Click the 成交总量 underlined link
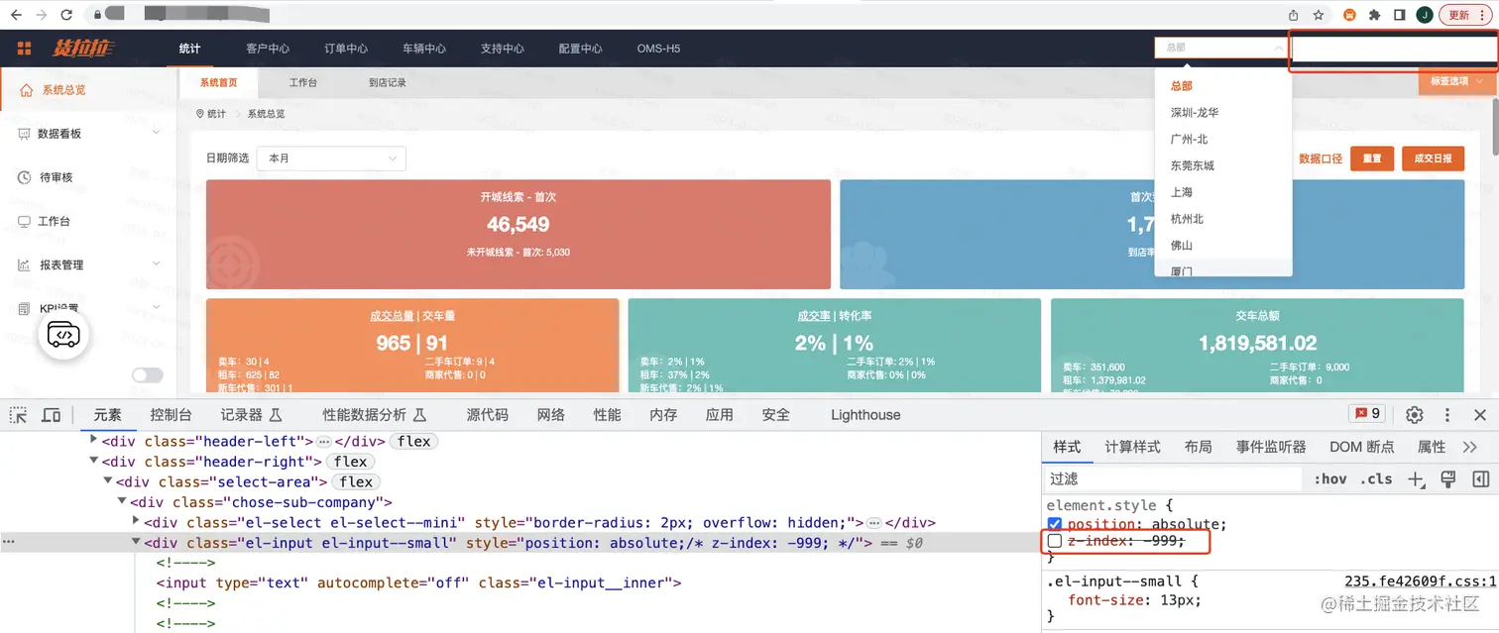1499x633 pixels. [391, 316]
